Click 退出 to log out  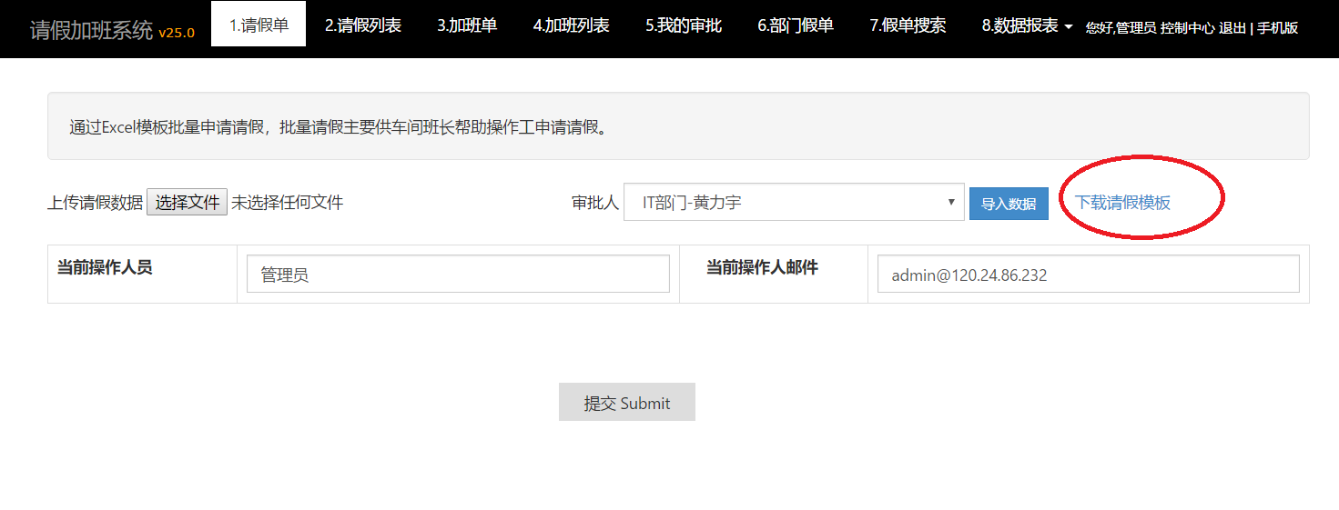(x=1232, y=28)
